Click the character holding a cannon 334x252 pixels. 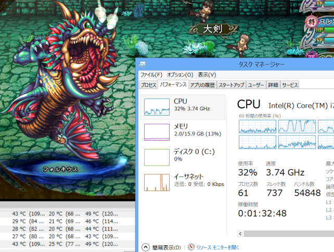coord(202,10)
